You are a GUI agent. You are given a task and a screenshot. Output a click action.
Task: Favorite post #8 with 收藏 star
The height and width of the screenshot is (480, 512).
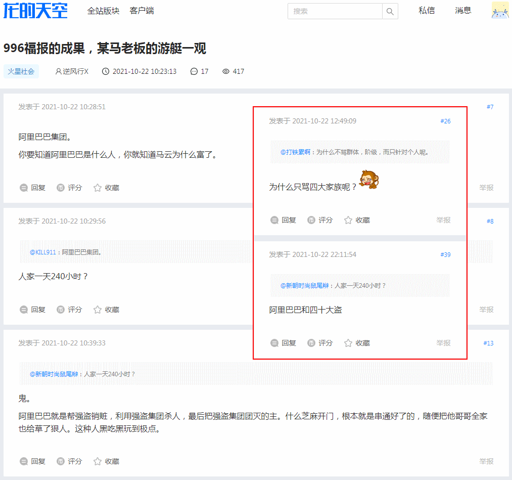click(x=107, y=310)
